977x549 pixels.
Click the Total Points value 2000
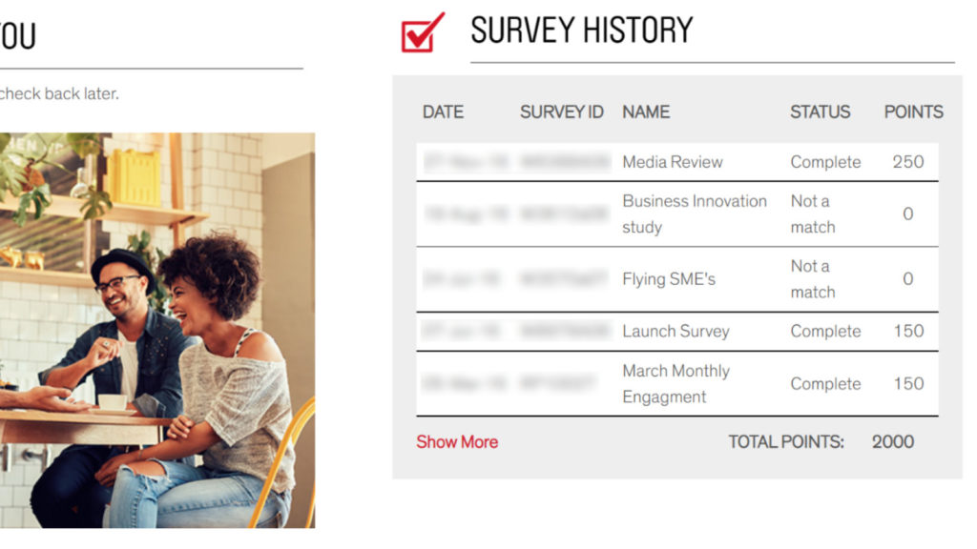[x=892, y=442]
